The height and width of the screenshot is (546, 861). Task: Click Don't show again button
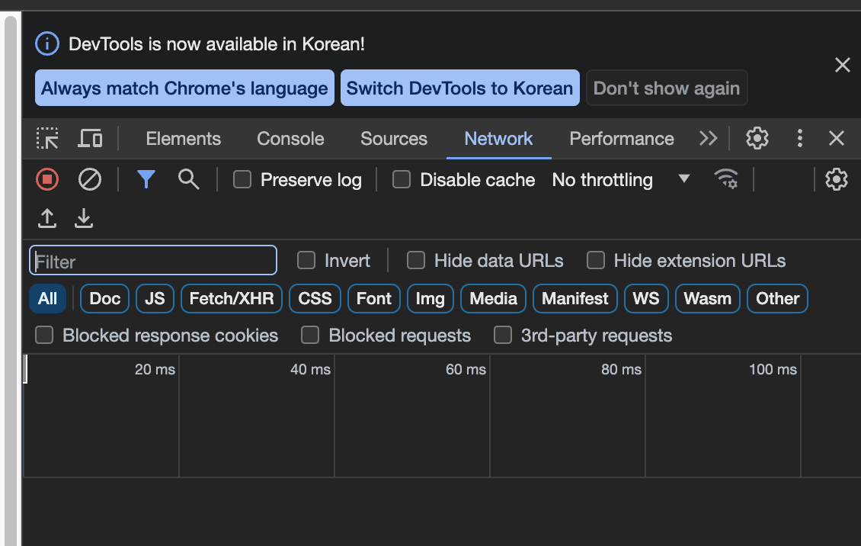pos(667,88)
